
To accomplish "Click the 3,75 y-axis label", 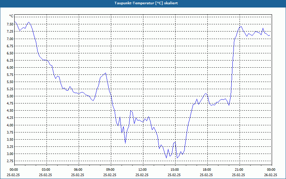I will [x=10, y=132].
